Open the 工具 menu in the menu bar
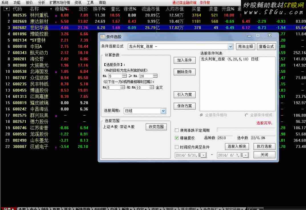The width and height of the screenshot is (306, 210). 90,3
